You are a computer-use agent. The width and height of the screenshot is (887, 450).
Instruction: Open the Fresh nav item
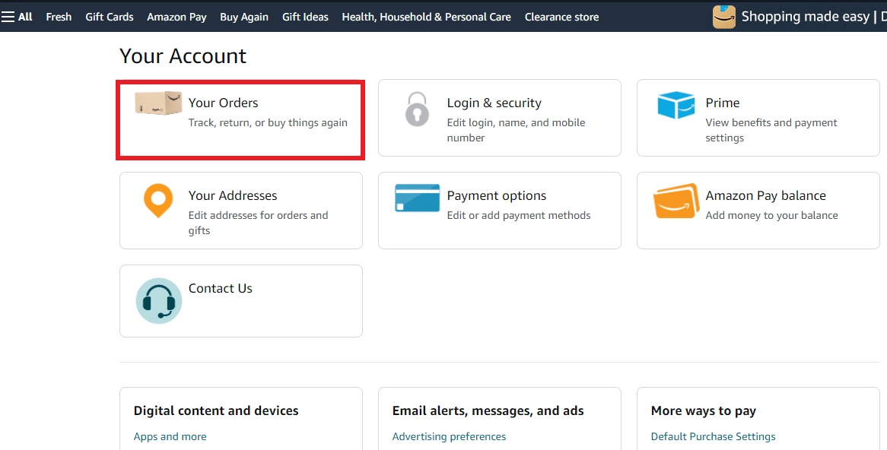(x=59, y=17)
